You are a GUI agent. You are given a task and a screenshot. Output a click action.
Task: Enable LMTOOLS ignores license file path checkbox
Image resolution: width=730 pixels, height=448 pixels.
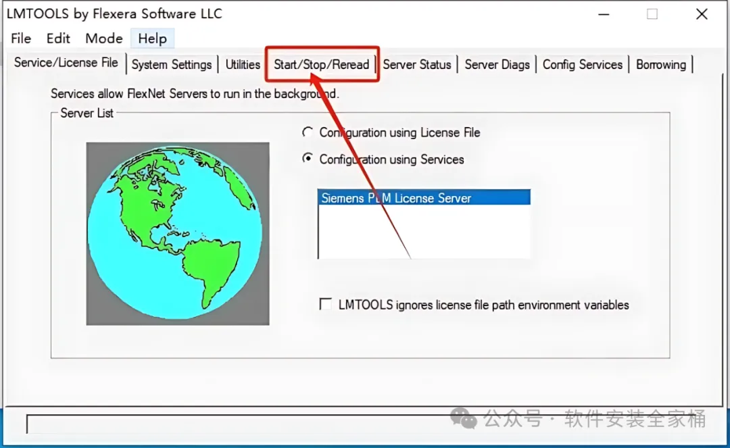pos(325,304)
